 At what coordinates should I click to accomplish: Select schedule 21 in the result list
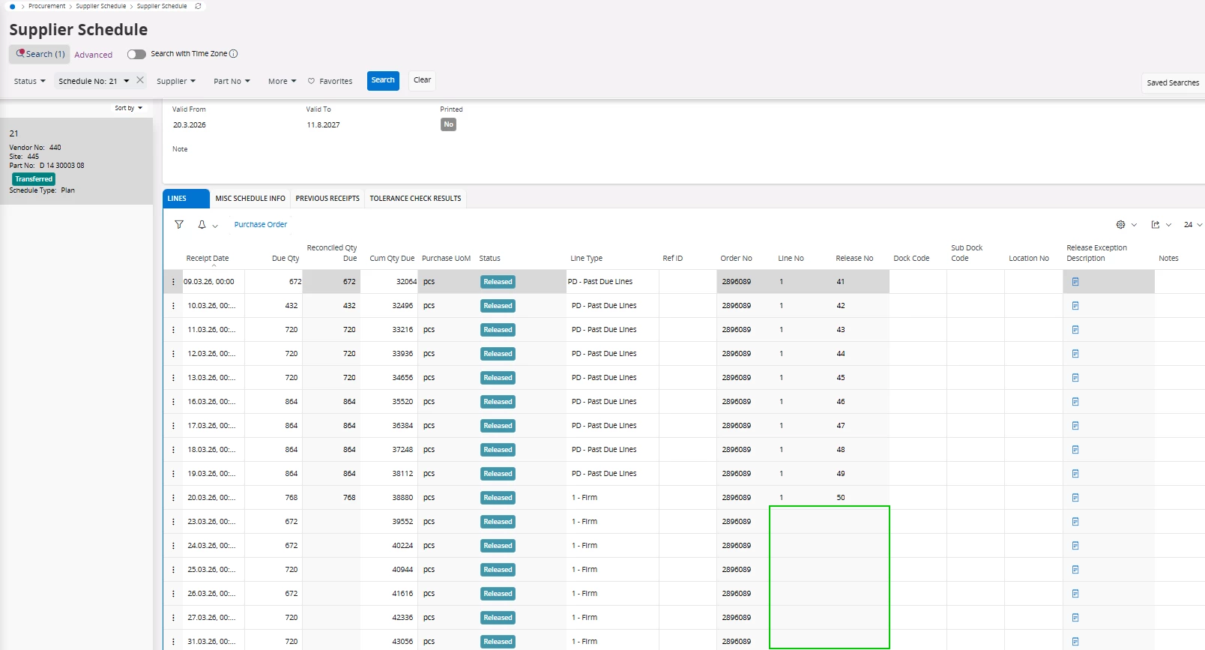click(x=76, y=161)
